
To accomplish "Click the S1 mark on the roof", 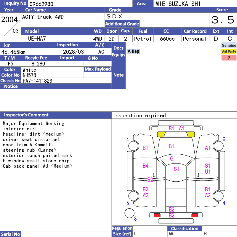I will pyautogui.click(x=176, y=169).
